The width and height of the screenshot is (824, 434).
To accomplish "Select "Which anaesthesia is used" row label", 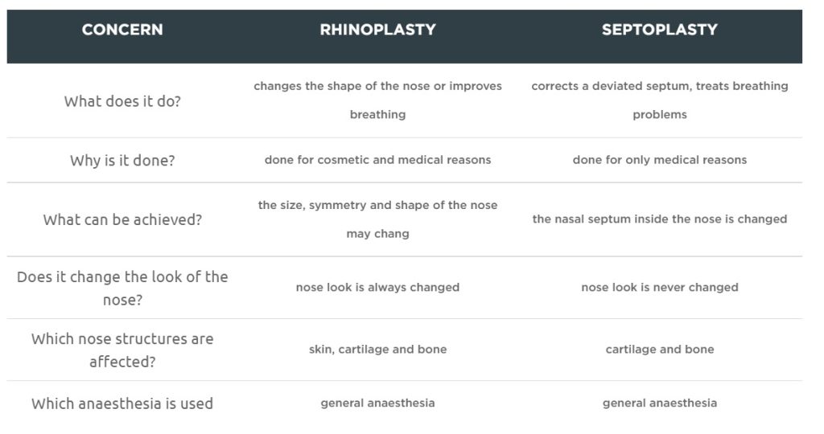I will point(122,403).
